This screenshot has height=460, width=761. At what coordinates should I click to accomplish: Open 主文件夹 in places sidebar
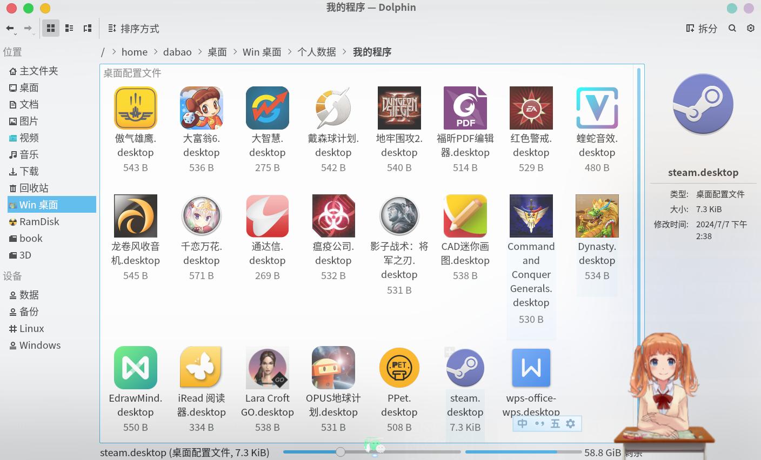click(52, 71)
